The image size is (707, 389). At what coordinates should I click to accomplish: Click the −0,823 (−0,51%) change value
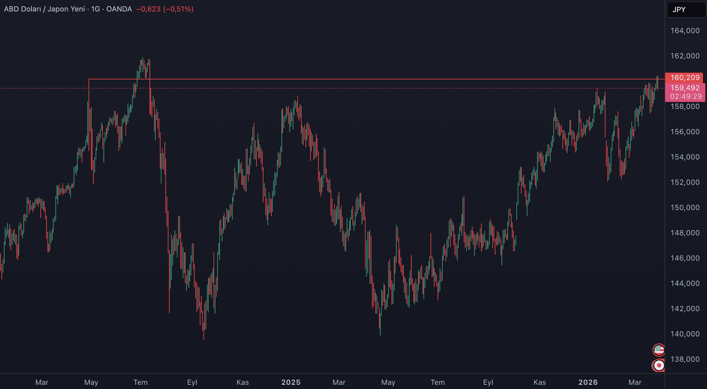pos(165,9)
